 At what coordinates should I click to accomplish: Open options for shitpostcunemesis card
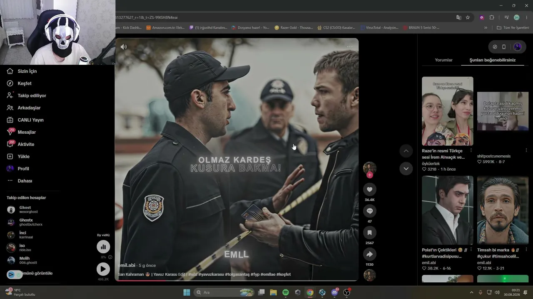click(x=526, y=150)
